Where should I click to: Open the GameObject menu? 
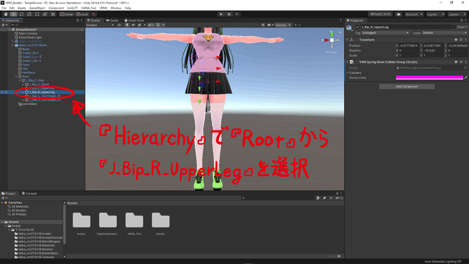pyautogui.click(x=37, y=8)
